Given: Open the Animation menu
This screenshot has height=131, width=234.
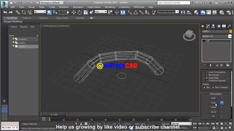Looking at the screenshot, I should pyautogui.click(x=78, y=7).
